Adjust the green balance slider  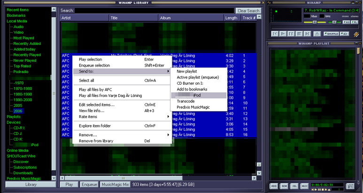334,22
